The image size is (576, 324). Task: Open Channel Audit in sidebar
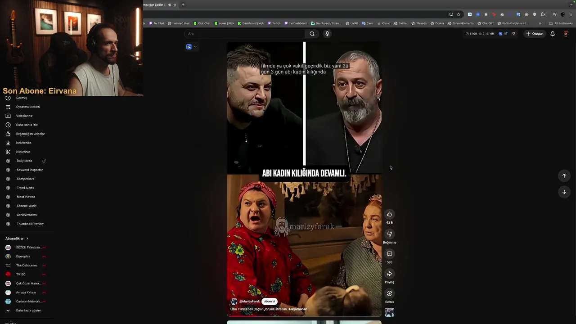tap(27, 206)
